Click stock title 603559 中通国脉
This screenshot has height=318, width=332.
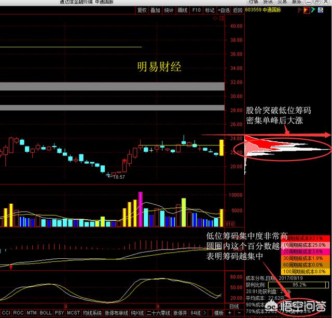[263, 10]
